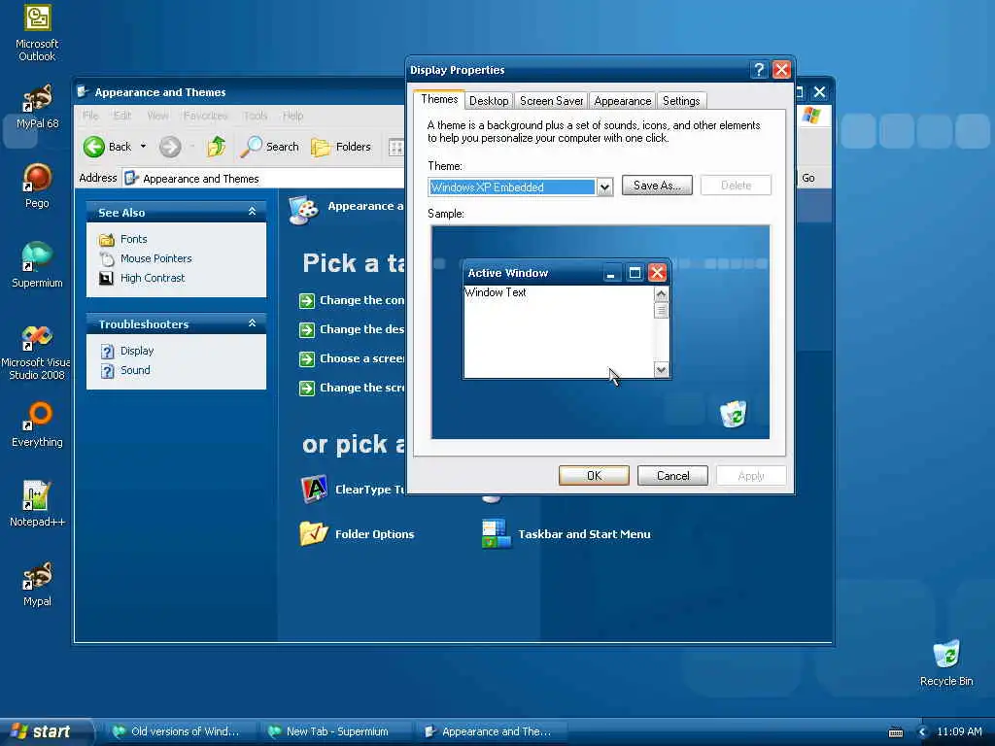
Task: Open the Favorites menu
Action: (206, 116)
